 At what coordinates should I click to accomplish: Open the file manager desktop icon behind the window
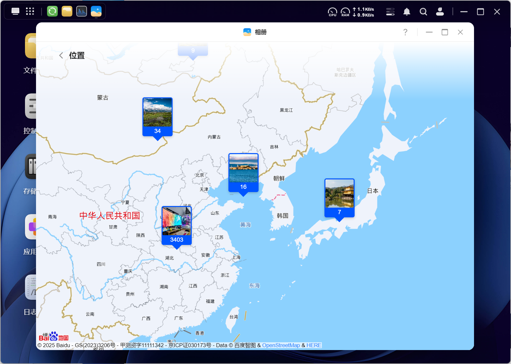30,46
